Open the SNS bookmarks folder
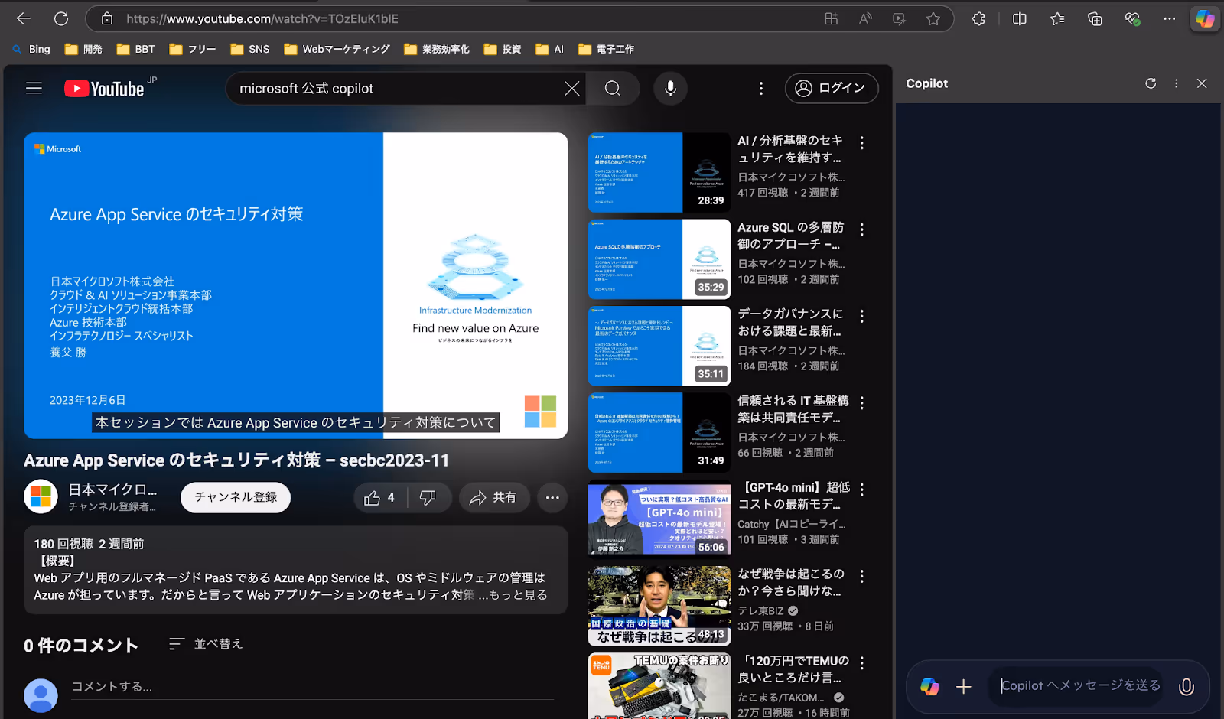This screenshot has width=1224, height=719. point(249,49)
